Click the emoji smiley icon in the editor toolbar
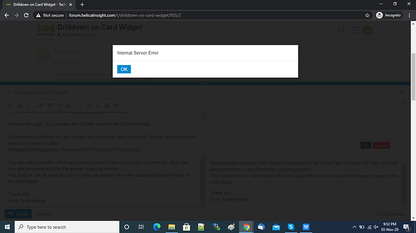Screen dimensions: 416x233 tap(98, 105)
